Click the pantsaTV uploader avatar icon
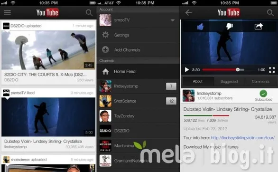 tap(6, 93)
